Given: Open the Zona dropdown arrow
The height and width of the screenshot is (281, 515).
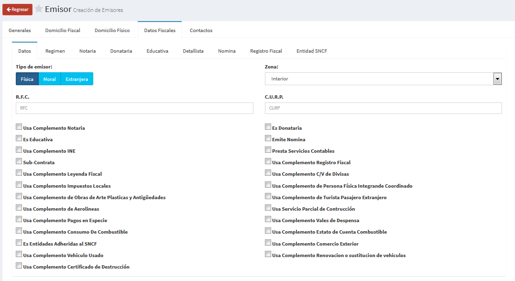Looking at the screenshot, I should coord(497,79).
